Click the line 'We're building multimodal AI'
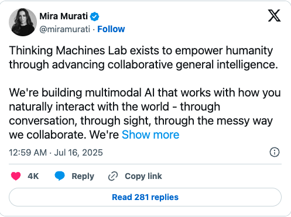291x217 pixels. point(145,92)
